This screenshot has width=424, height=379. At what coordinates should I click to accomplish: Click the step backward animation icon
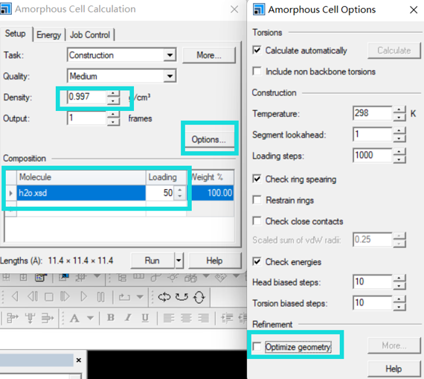pyautogui.click(x=33, y=296)
